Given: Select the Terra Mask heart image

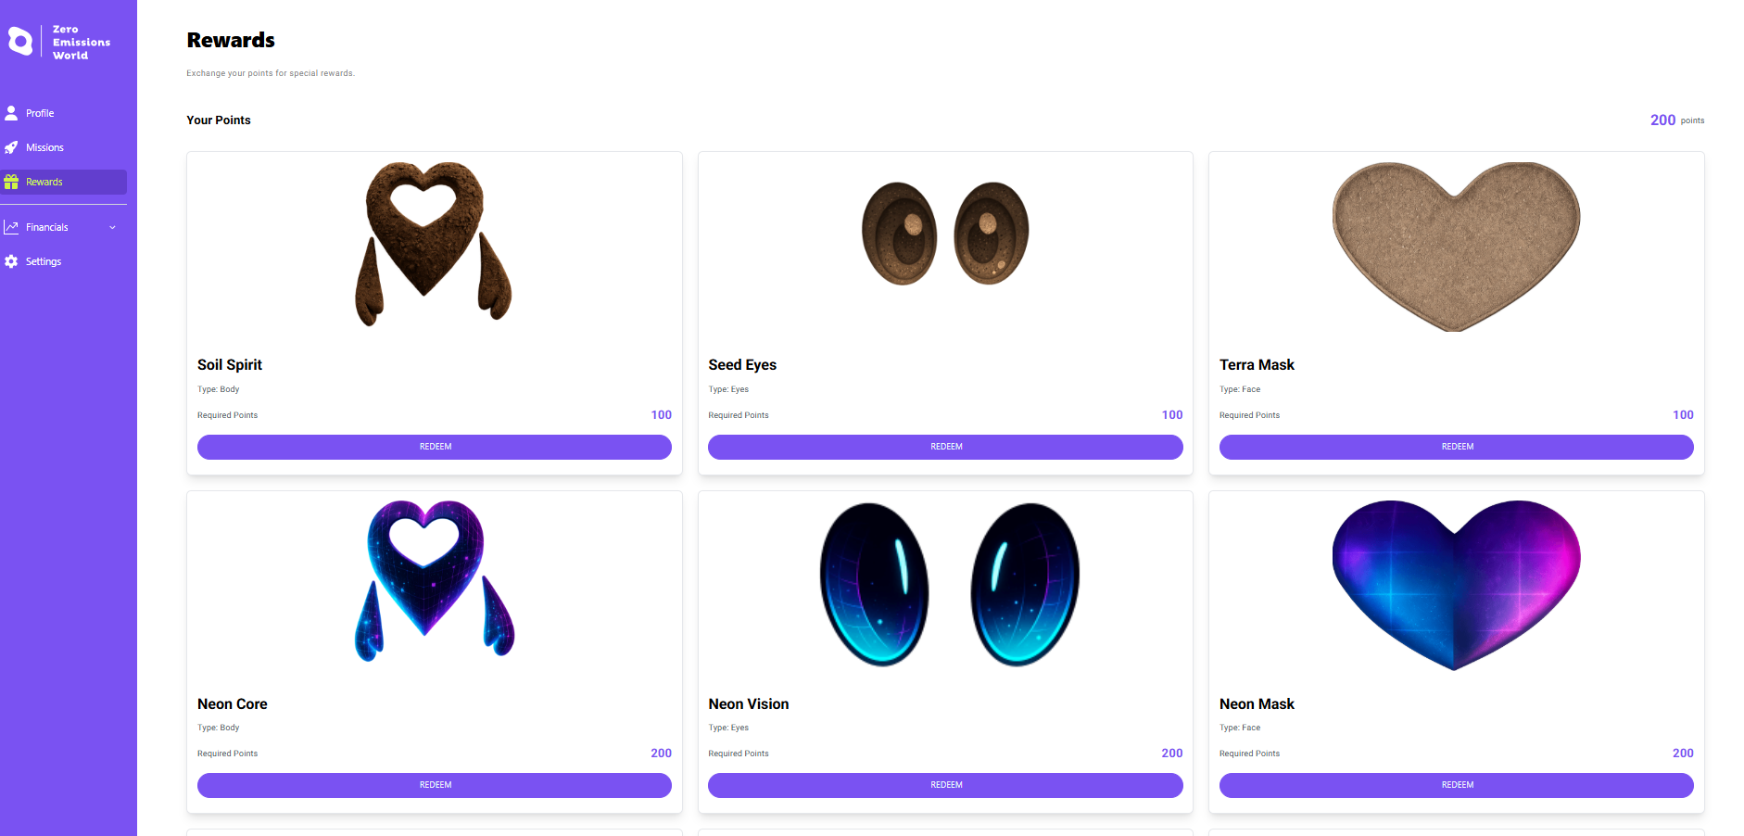Looking at the screenshot, I should coord(1456,246).
